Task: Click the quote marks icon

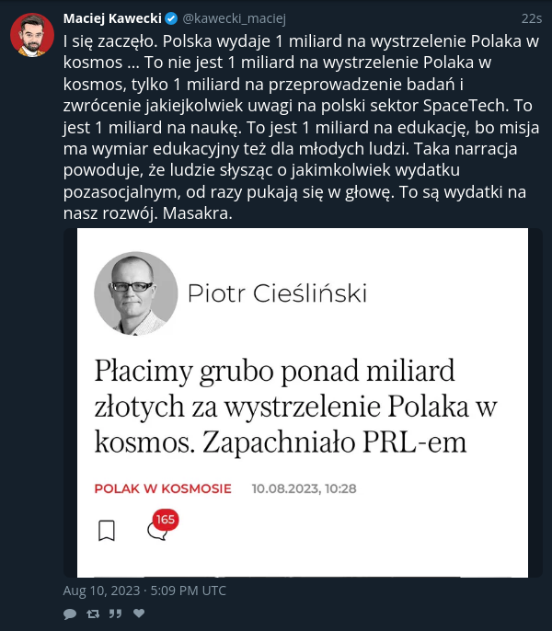Action: [116, 614]
